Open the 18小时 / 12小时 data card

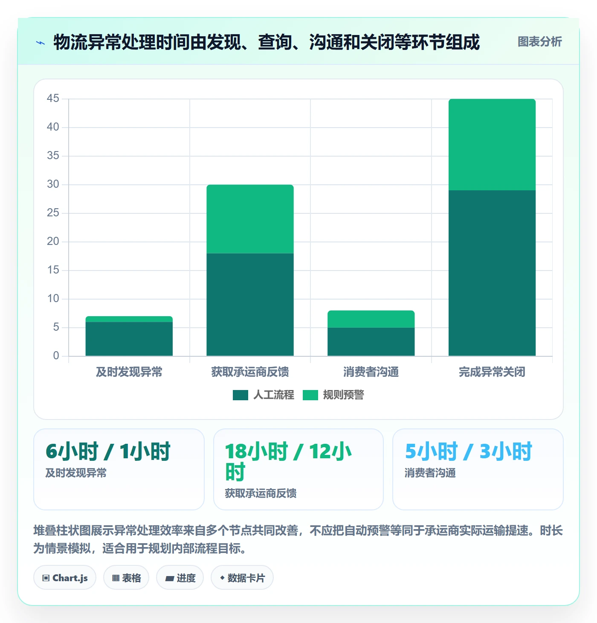tap(298, 469)
